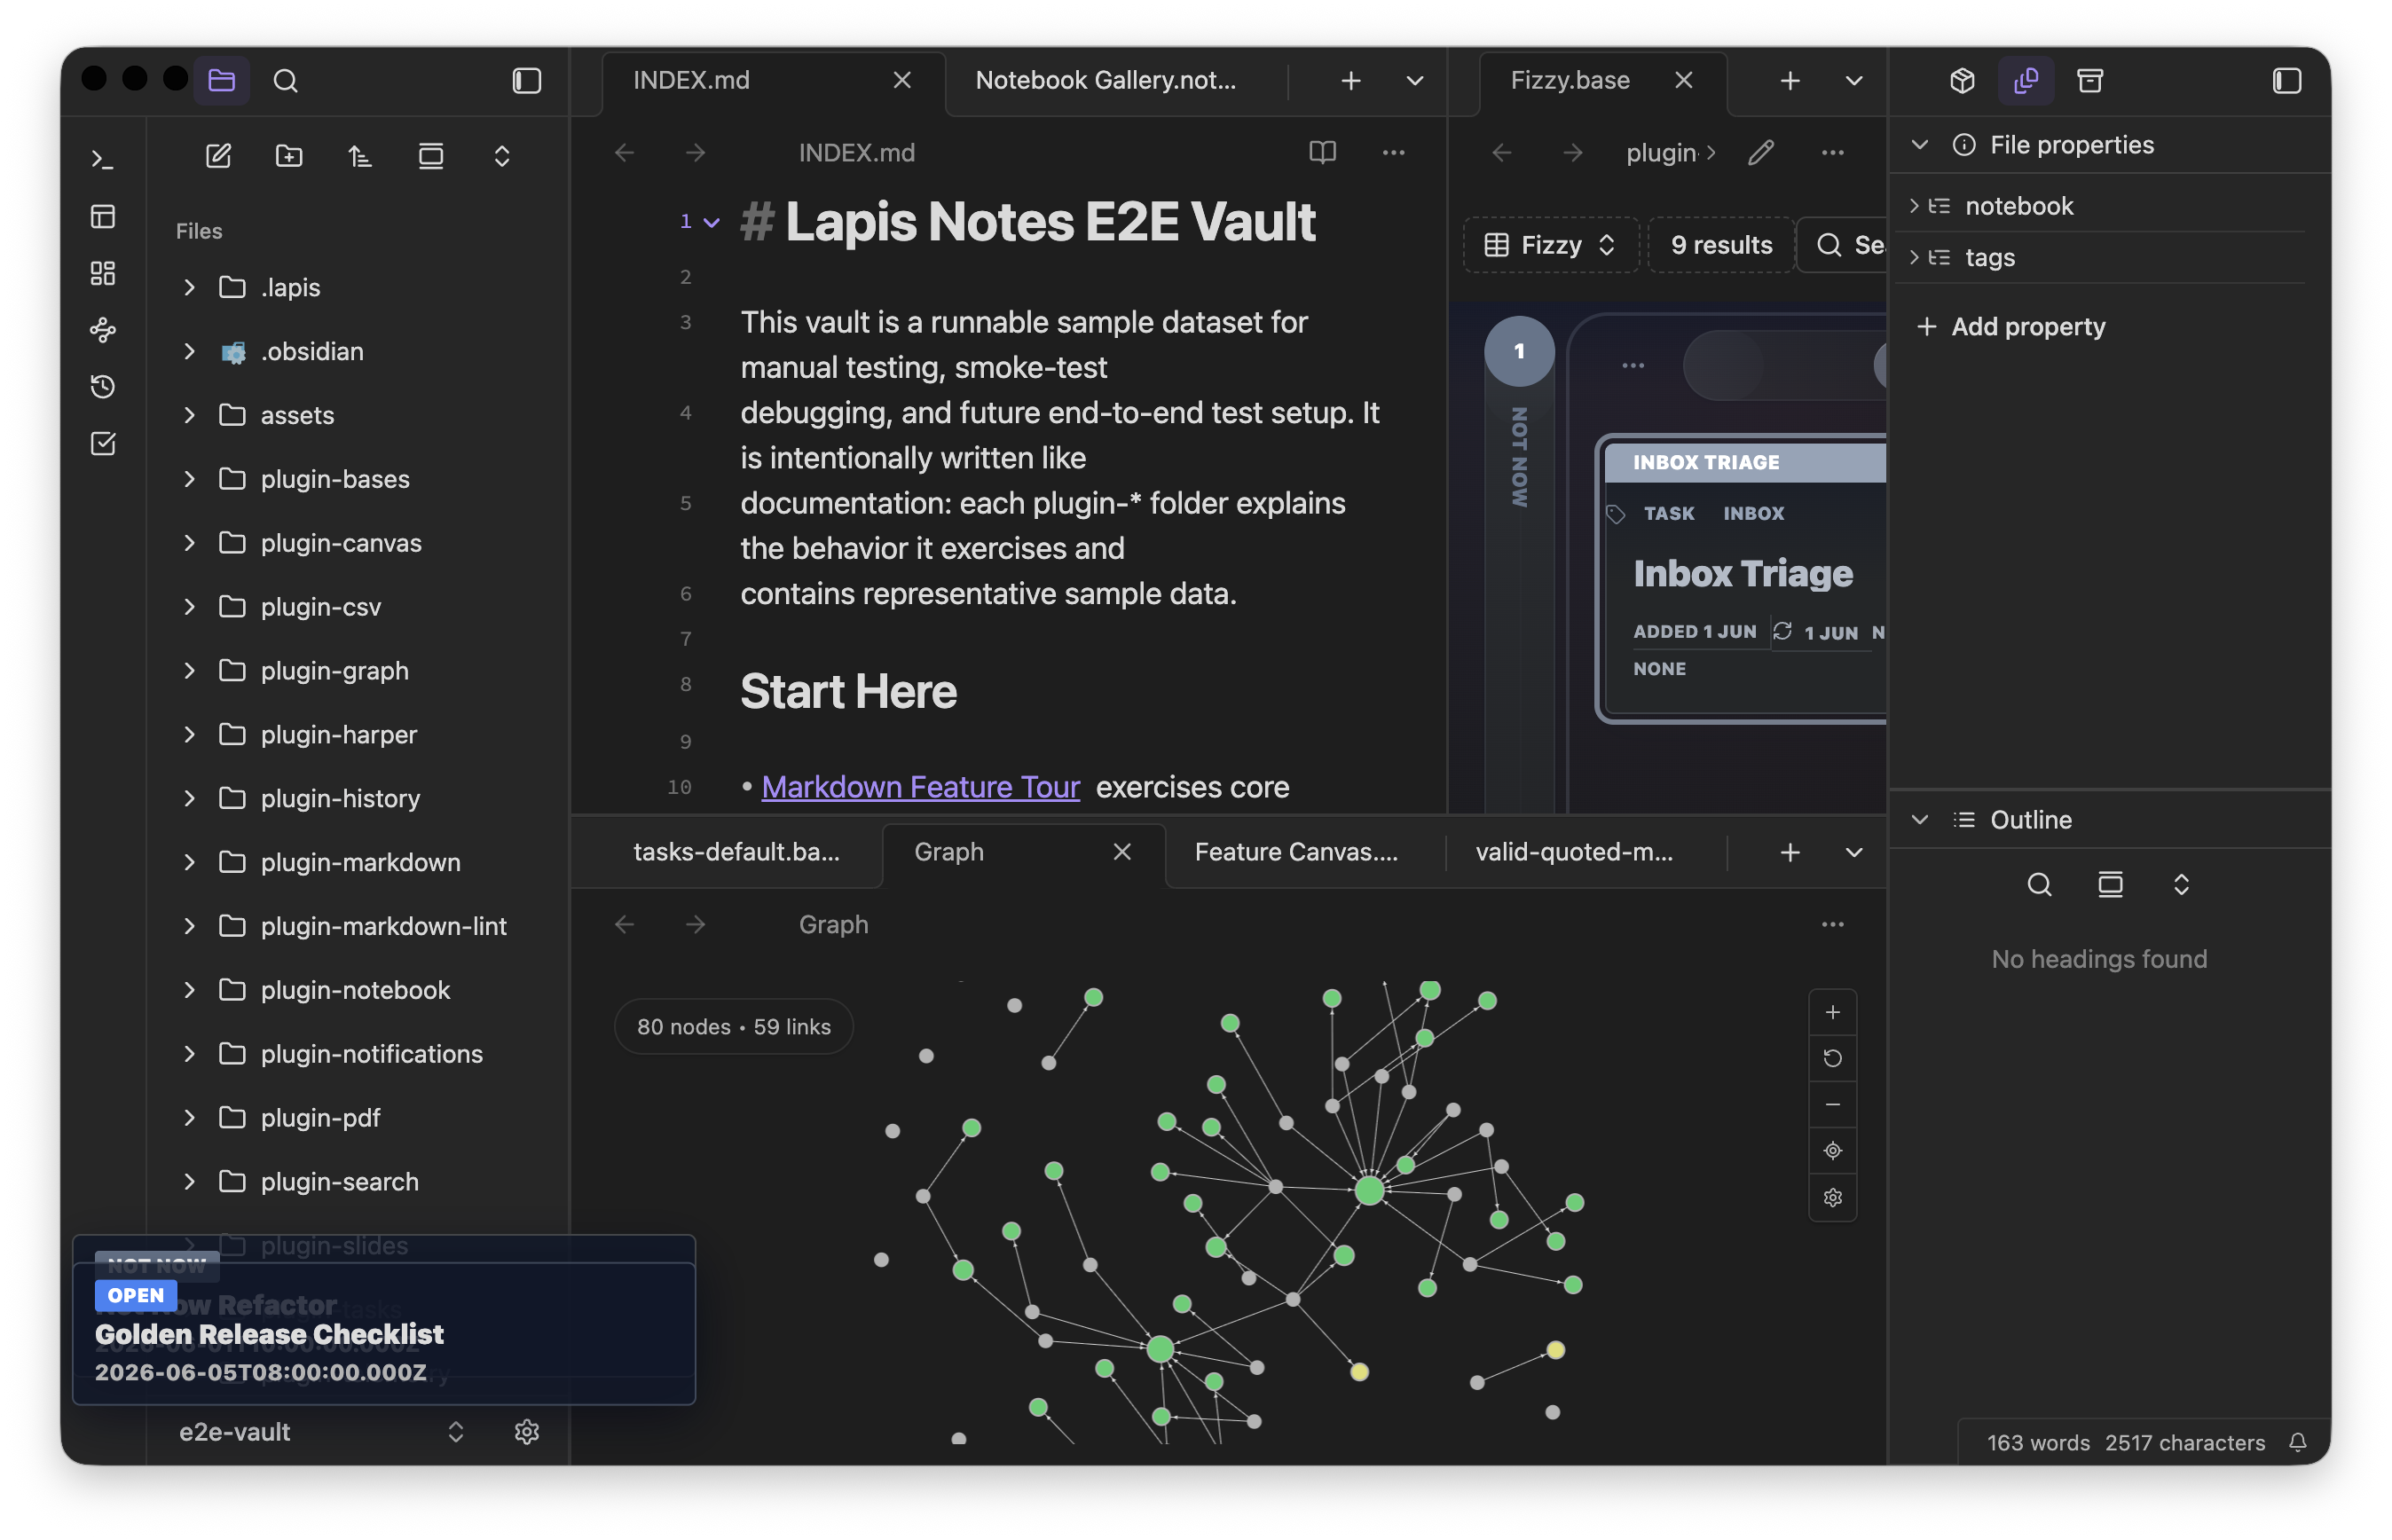Click Add property

(2010, 327)
